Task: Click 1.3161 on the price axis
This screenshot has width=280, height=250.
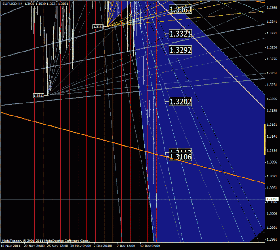Action: 272,125
